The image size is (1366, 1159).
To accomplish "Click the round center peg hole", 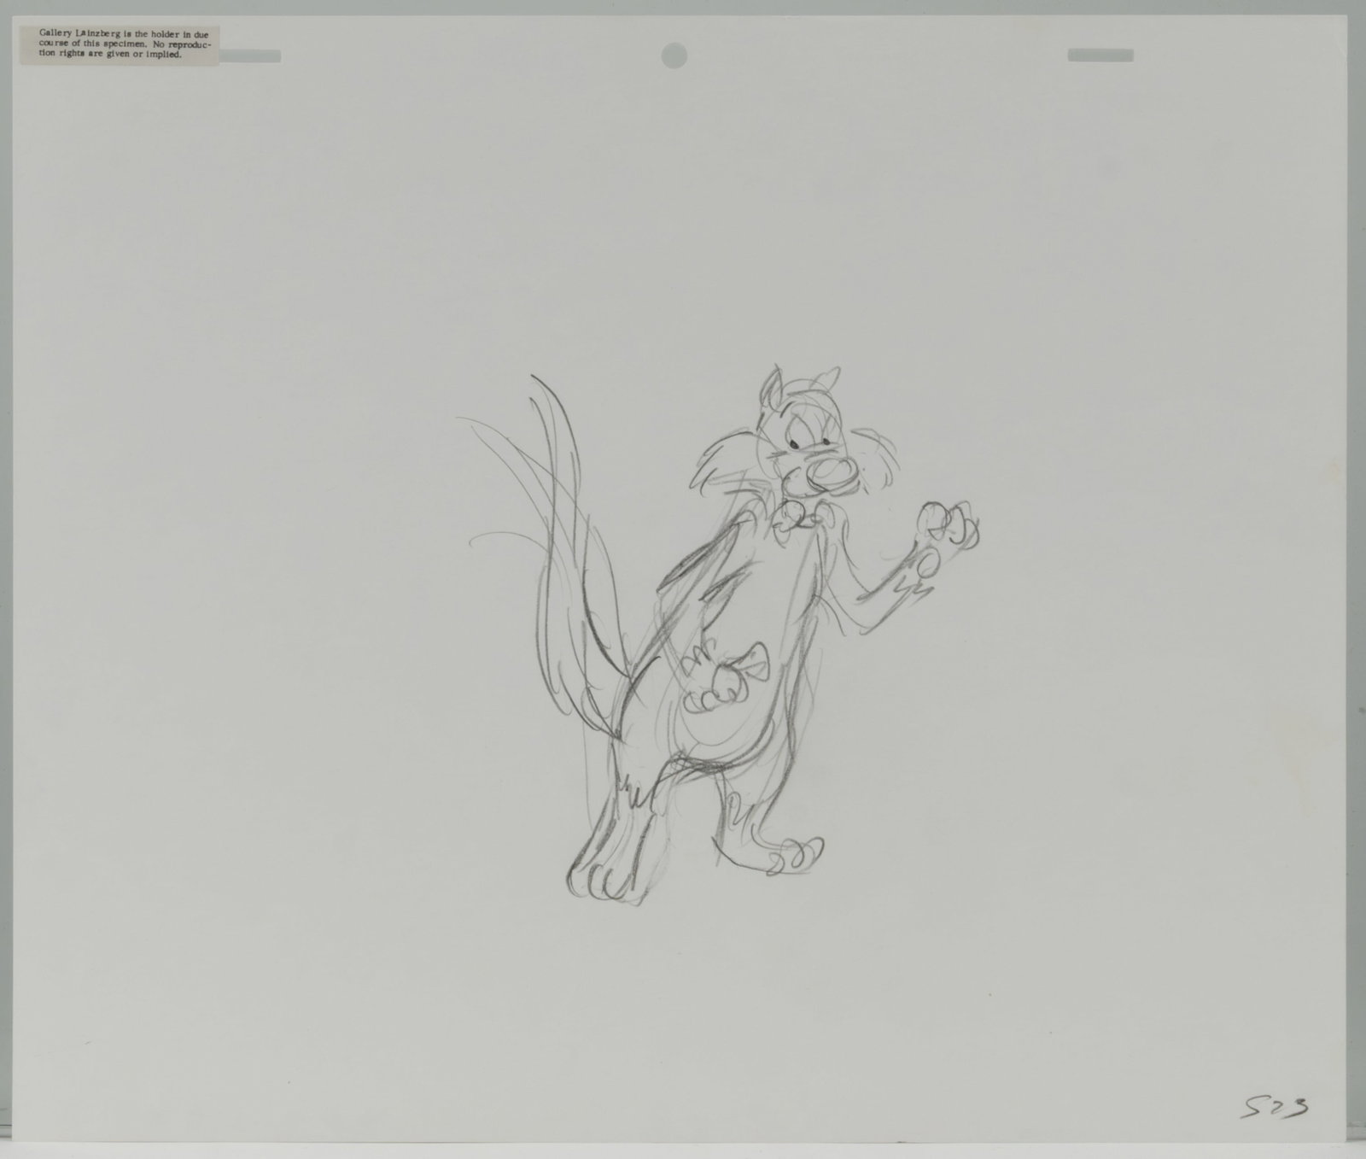I will point(674,55).
